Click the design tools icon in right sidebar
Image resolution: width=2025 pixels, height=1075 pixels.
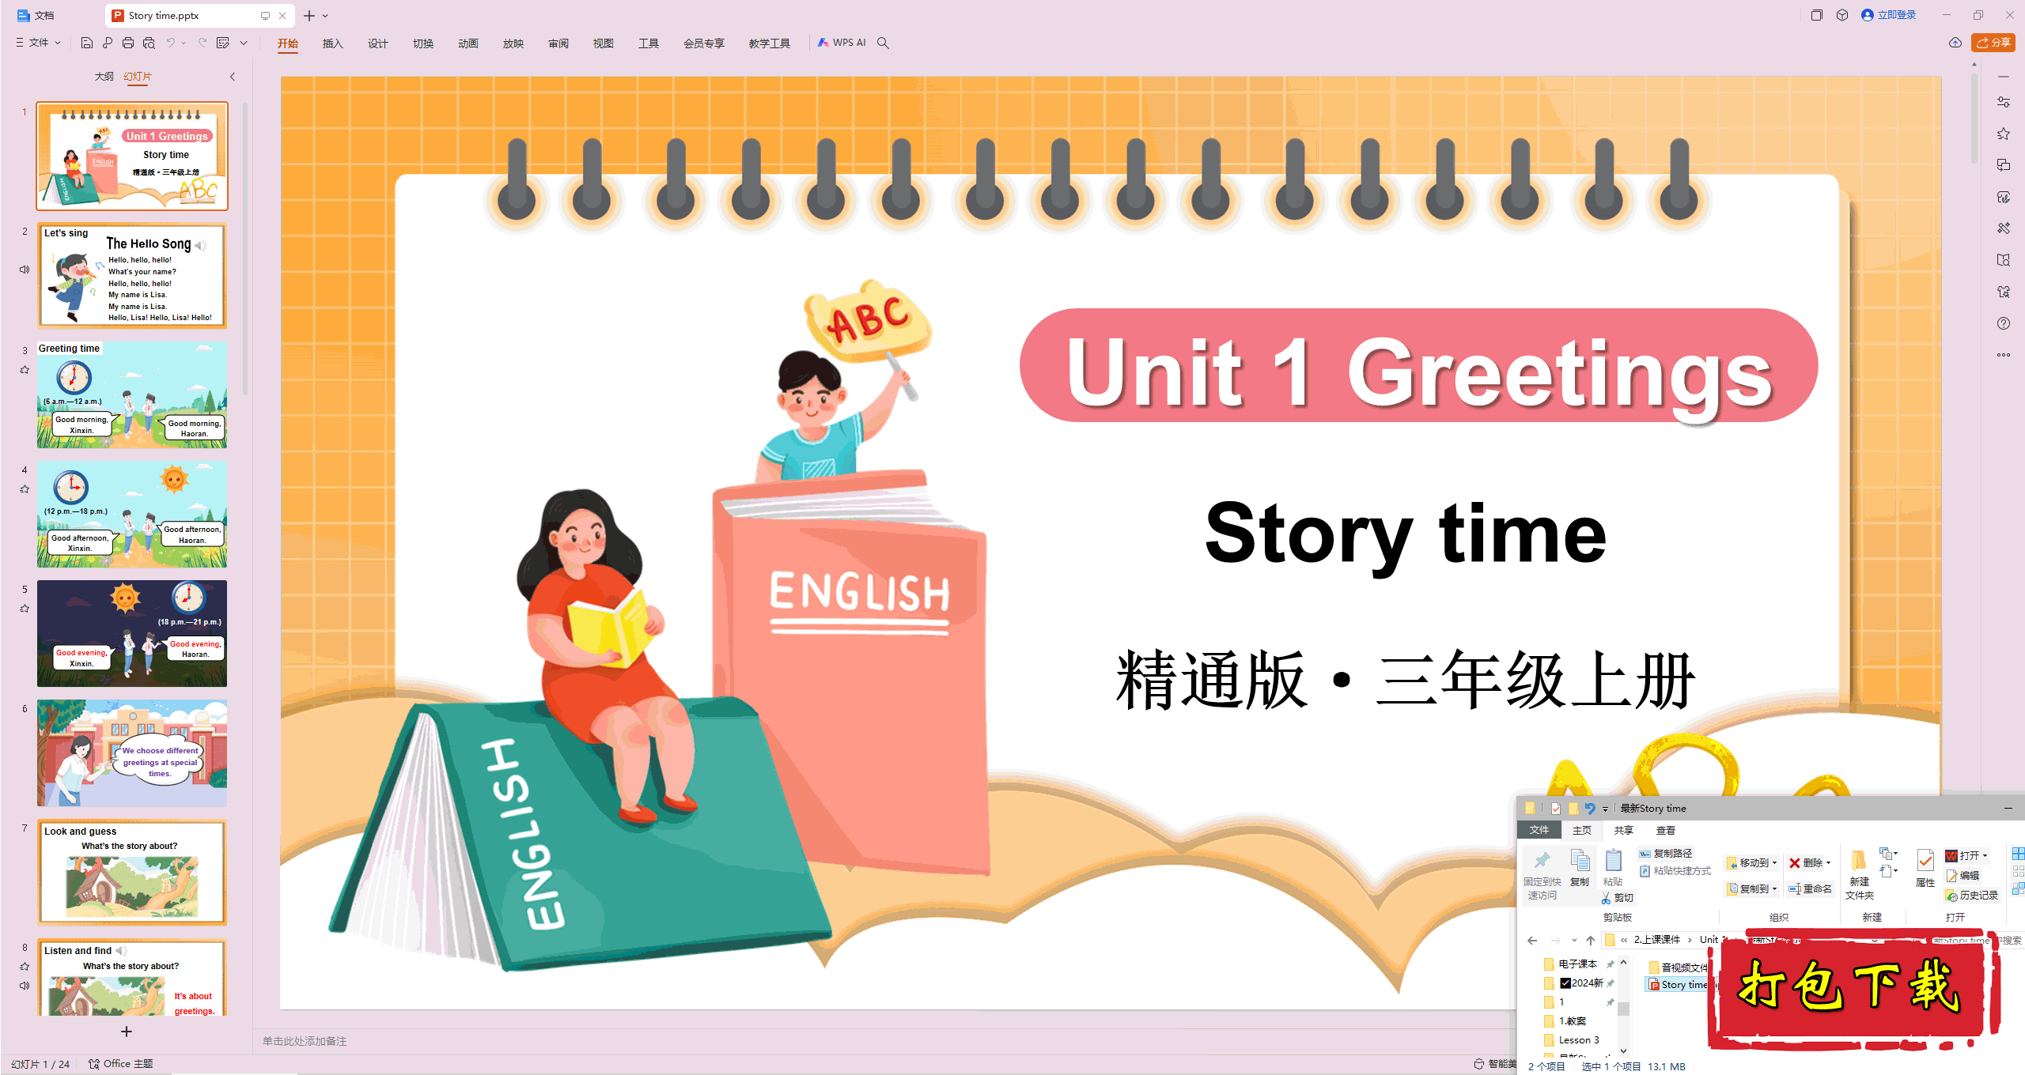(2004, 228)
